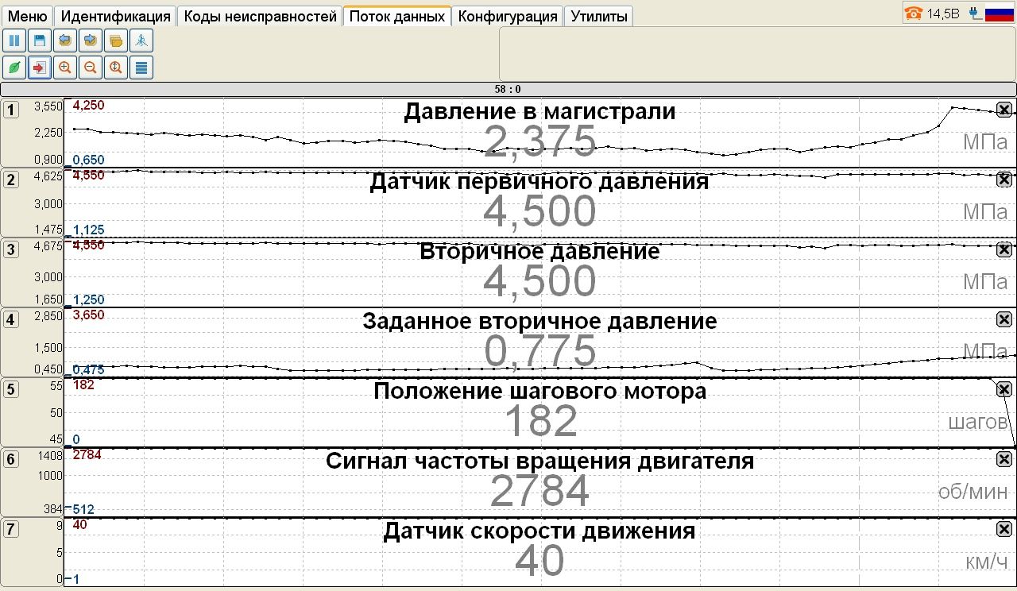Image resolution: width=1017 pixels, height=591 pixels.
Task: Click the 182 stepper position value
Action: (x=540, y=421)
